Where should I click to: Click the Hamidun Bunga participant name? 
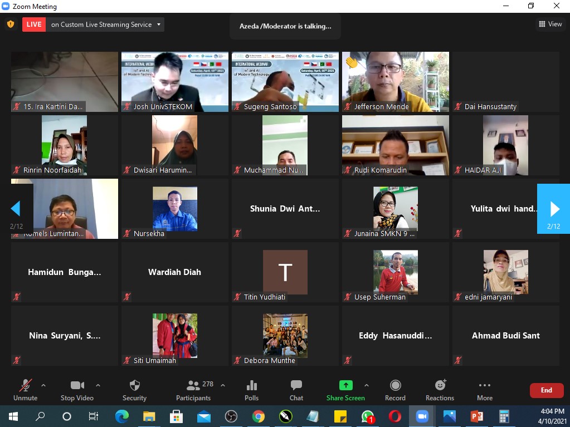[x=64, y=272]
